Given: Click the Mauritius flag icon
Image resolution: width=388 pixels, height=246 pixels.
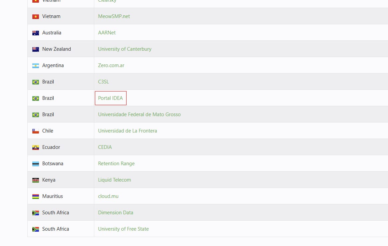Looking at the screenshot, I should point(36,197).
